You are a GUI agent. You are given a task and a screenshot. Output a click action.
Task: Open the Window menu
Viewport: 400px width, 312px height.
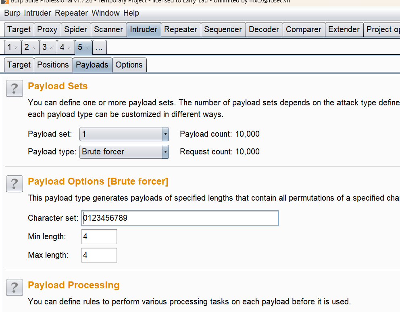pos(106,13)
